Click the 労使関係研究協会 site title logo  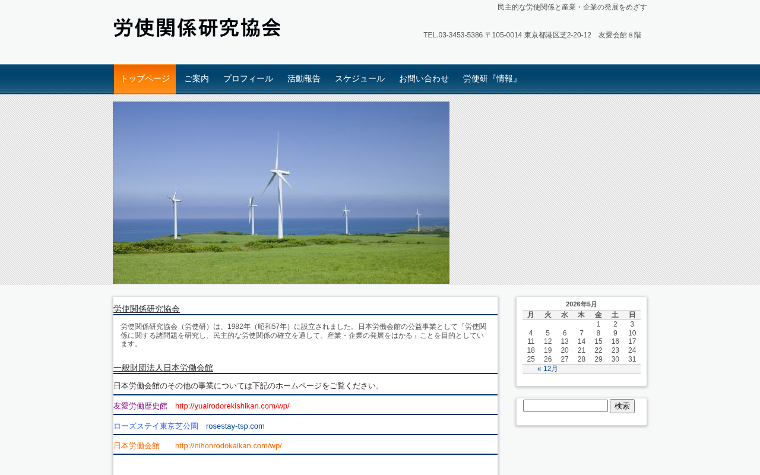click(197, 28)
